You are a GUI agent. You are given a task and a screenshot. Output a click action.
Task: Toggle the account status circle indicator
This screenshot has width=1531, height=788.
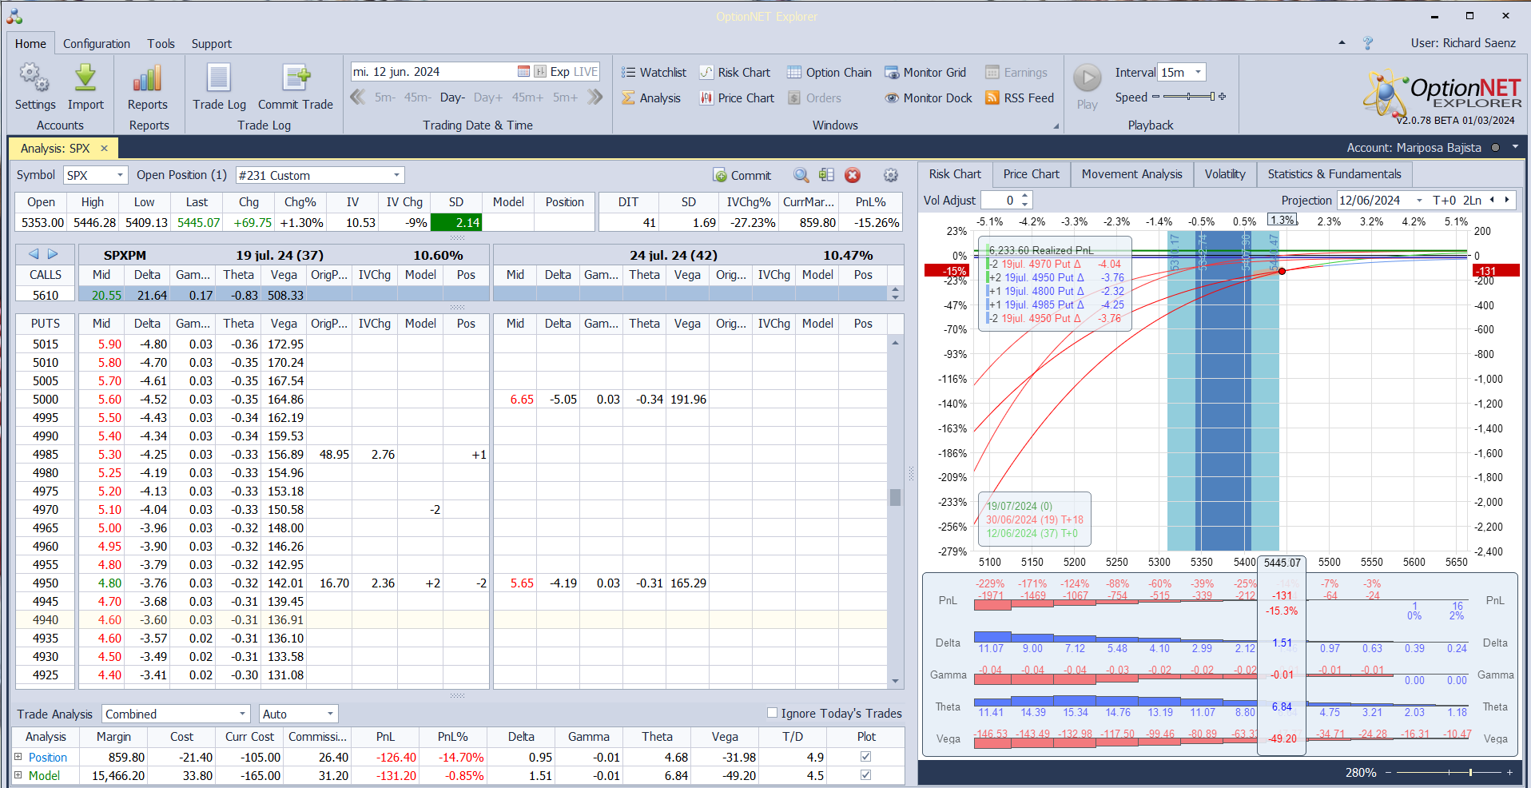(1495, 148)
